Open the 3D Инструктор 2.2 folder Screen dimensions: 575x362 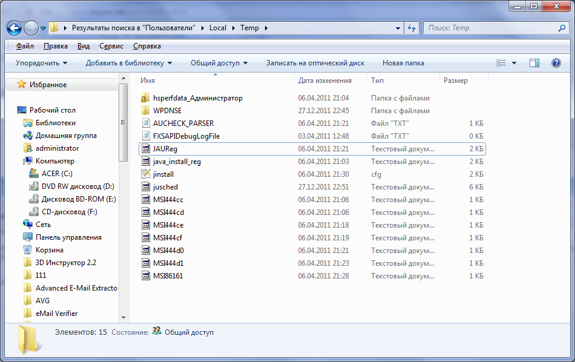pyautogui.click(x=65, y=263)
